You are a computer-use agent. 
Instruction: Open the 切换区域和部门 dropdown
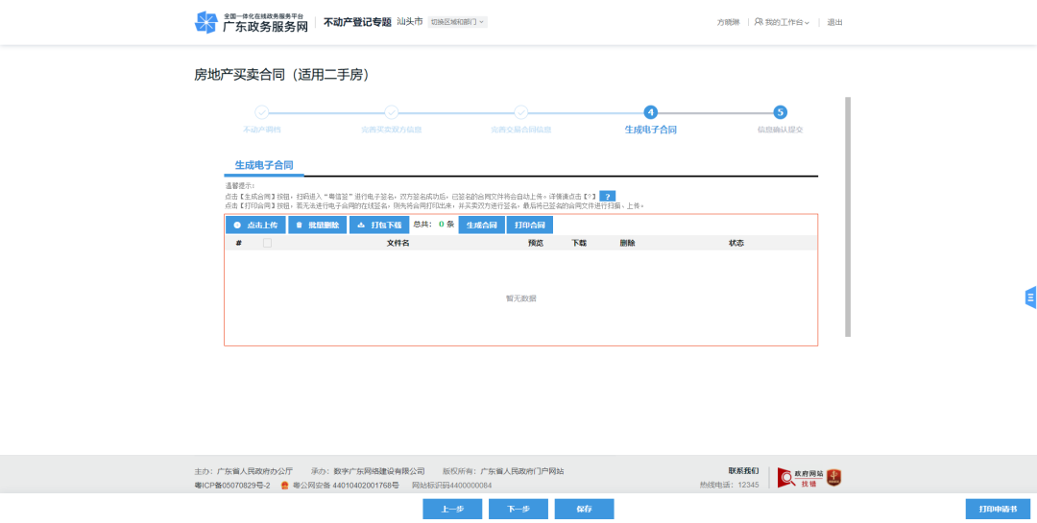point(458,22)
